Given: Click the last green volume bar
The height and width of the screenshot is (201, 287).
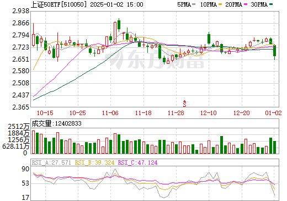Looking at the screenshot, I should pyautogui.click(x=274, y=147).
